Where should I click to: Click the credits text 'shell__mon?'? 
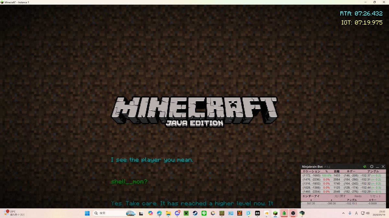click(x=129, y=182)
